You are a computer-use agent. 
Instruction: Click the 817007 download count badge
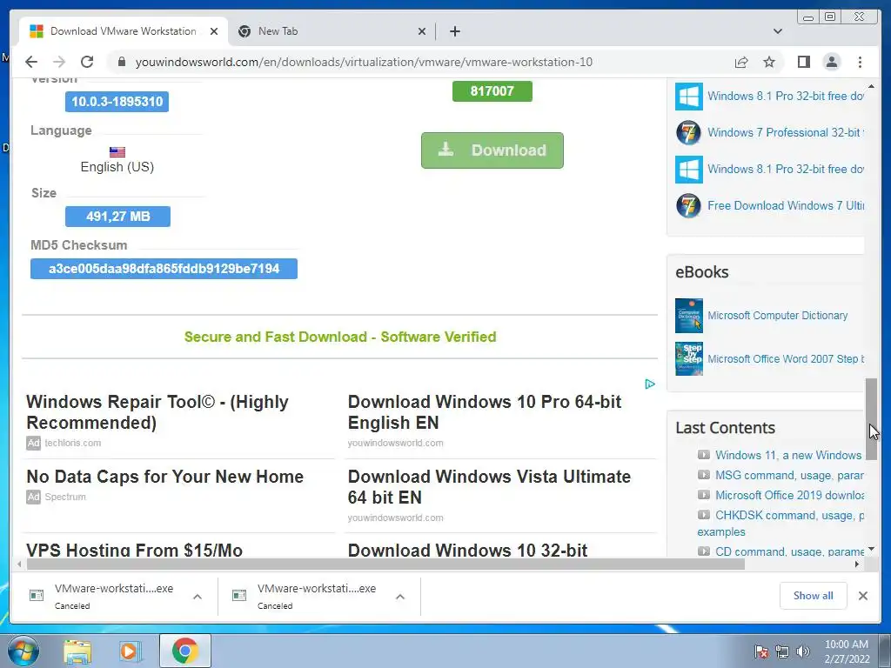(492, 91)
